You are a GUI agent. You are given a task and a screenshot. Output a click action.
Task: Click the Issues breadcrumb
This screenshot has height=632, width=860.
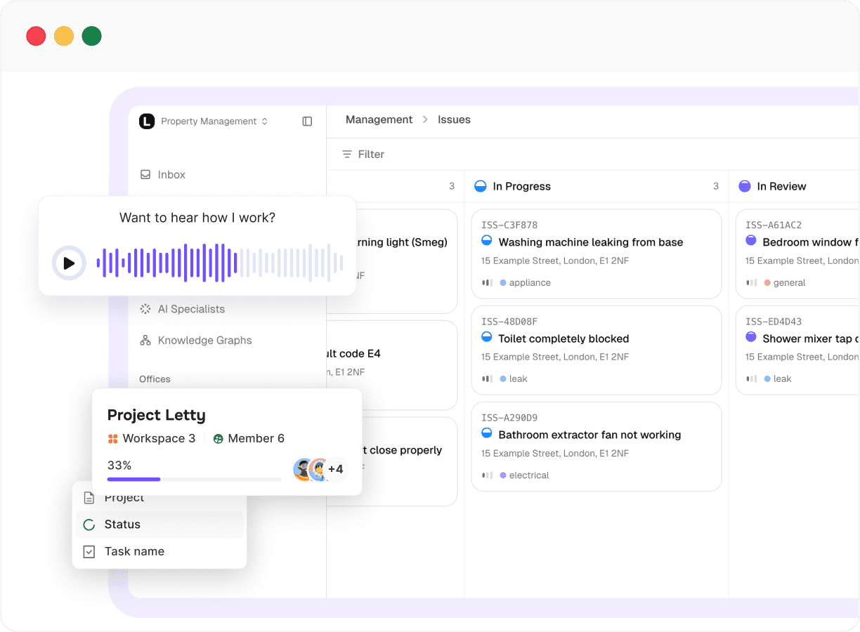[454, 120]
